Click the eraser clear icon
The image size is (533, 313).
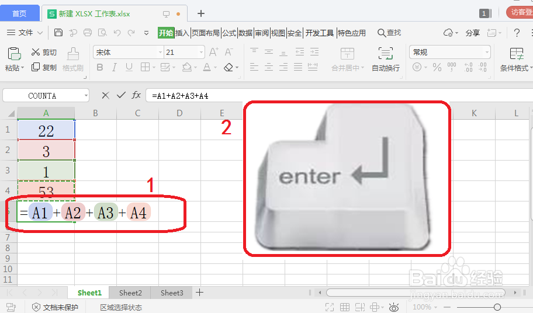[229, 67]
